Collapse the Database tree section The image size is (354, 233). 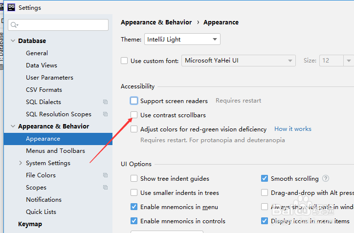(x=13, y=41)
